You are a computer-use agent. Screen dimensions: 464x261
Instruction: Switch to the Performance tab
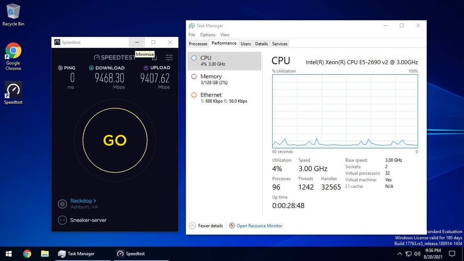click(224, 43)
